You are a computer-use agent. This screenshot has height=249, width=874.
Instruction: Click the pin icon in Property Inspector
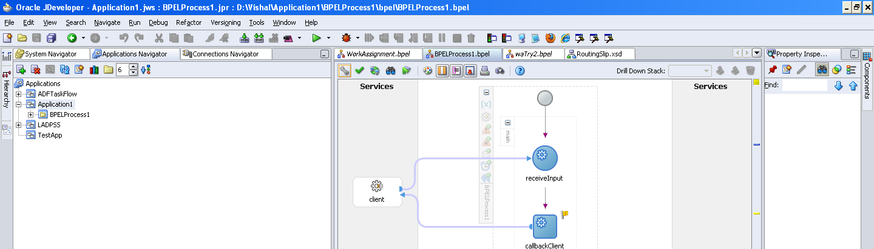[773, 70]
